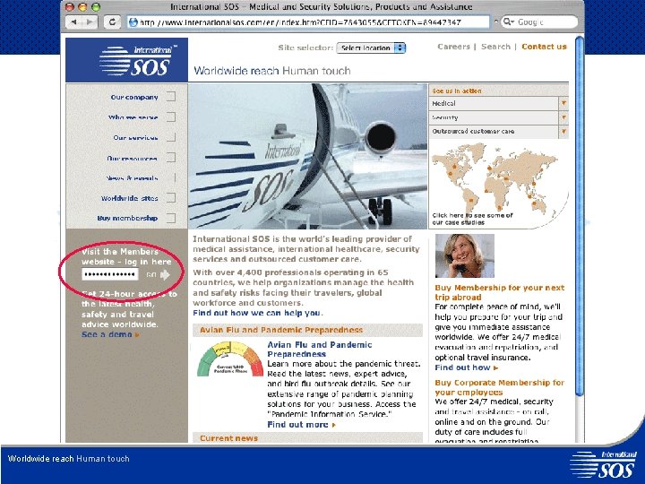Click the vertical page scrollbar
The height and width of the screenshot is (484, 645).
click(580, 216)
